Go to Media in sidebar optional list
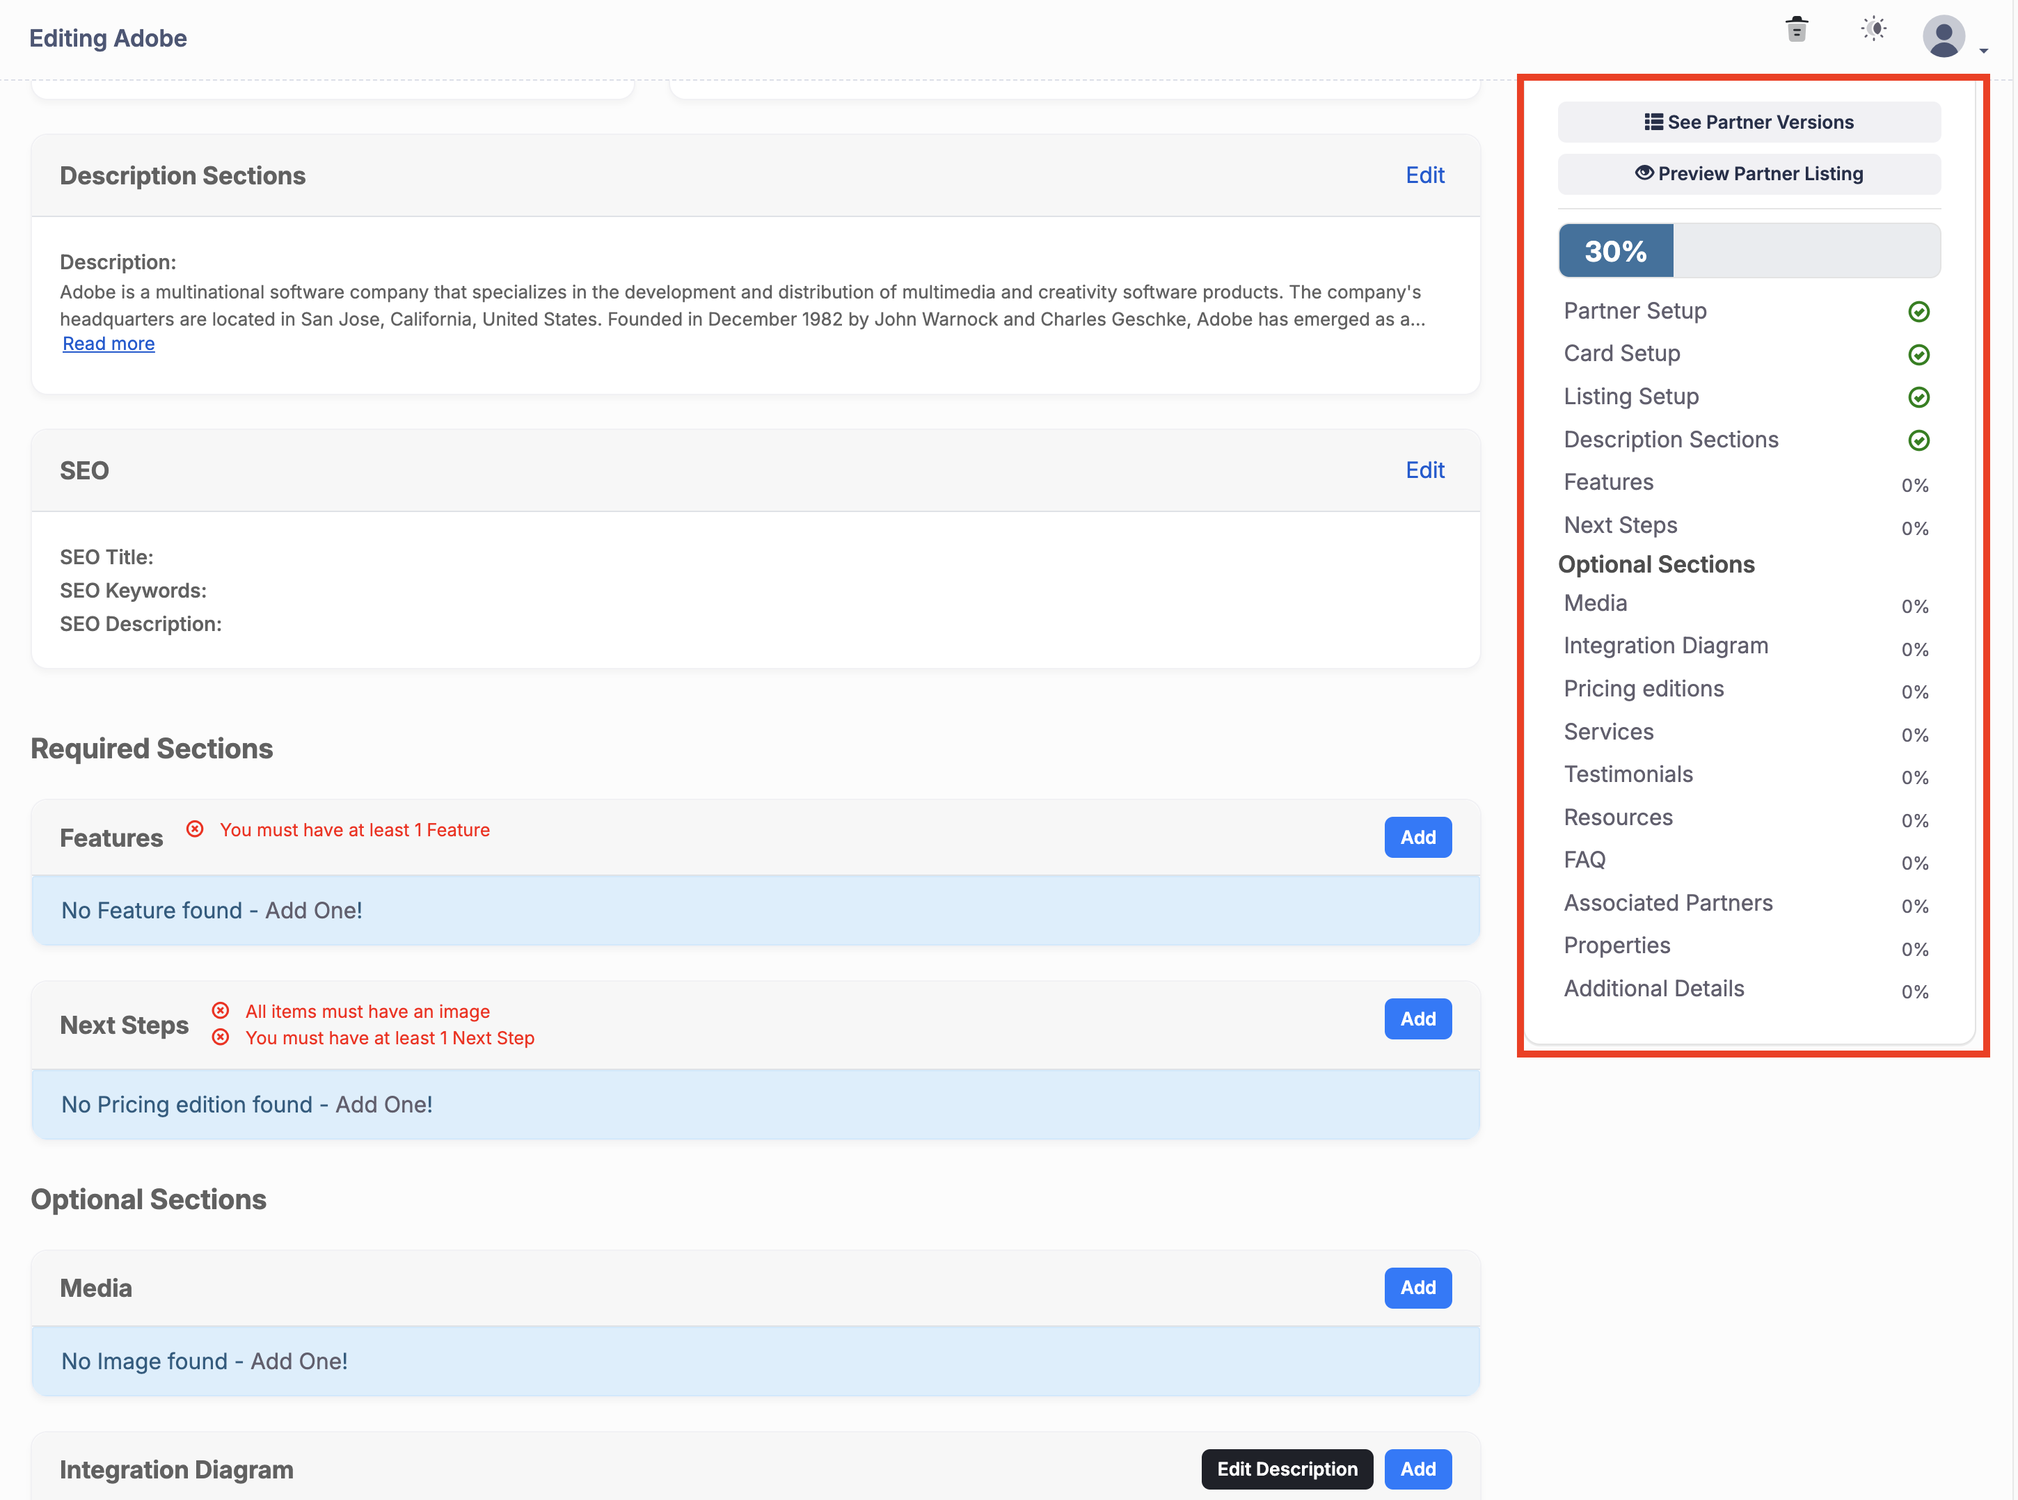Viewport: 2018px width, 1500px height. pos(1594,603)
